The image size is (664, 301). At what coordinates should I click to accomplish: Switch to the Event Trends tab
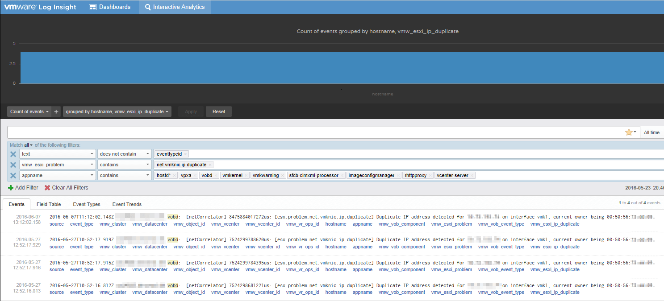(127, 204)
